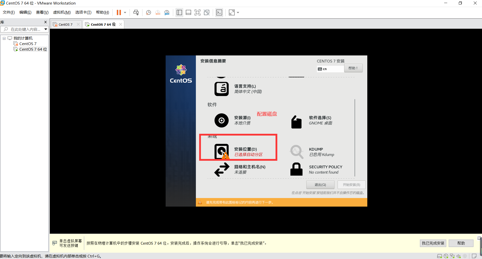Open the 文件(F) menu
The image size is (482, 259).
point(9,12)
